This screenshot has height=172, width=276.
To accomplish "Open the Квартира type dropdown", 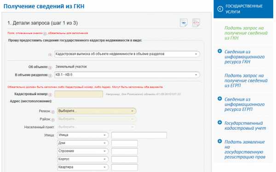I will point(82,167).
